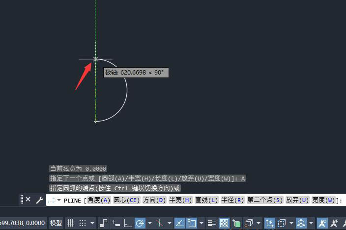
Task: Click history line 指定下一个点或
Action: point(147,179)
